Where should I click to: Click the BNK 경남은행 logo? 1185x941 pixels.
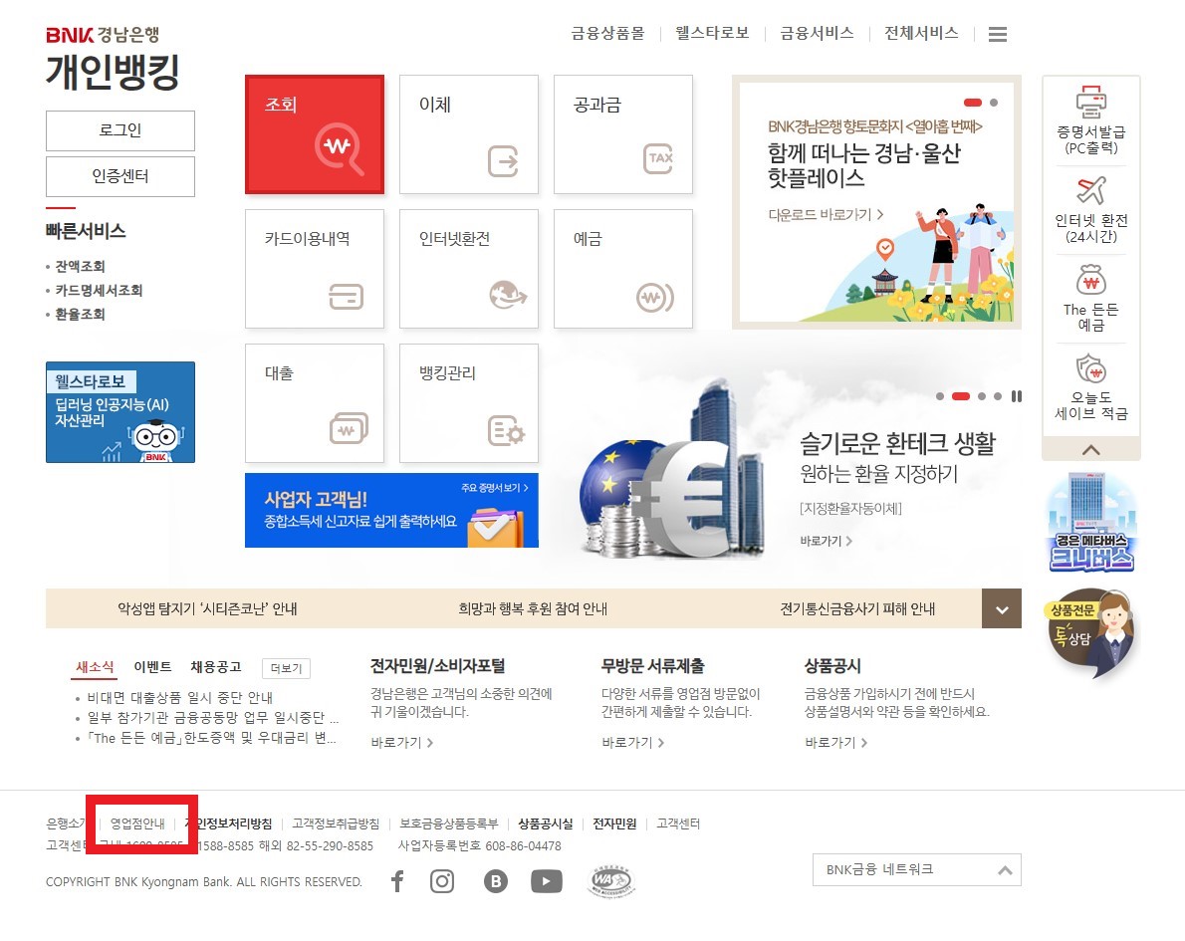tap(103, 34)
